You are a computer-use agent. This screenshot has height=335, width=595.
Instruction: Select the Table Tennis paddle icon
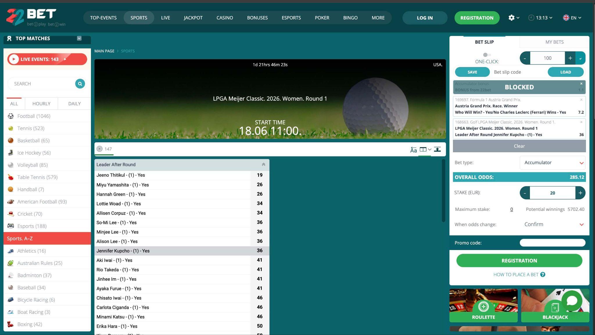pos(11,177)
